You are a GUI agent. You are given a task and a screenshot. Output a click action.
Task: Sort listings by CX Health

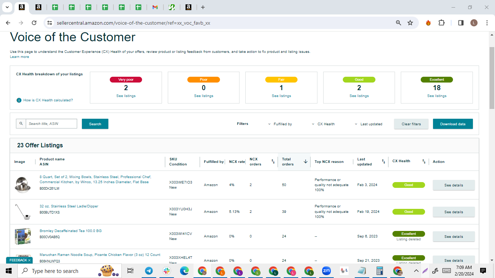tap(424, 161)
